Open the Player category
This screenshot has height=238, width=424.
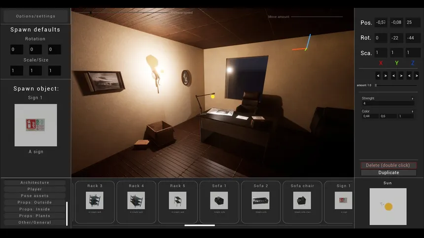35,189
